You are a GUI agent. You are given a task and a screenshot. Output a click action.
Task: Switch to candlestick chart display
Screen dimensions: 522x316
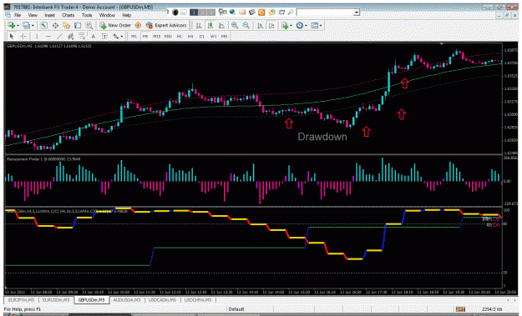tap(210, 26)
